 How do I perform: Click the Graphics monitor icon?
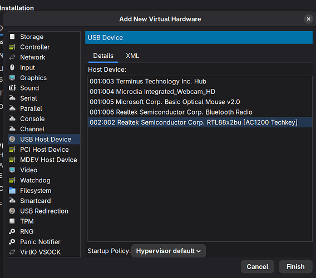(x=12, y=78)
